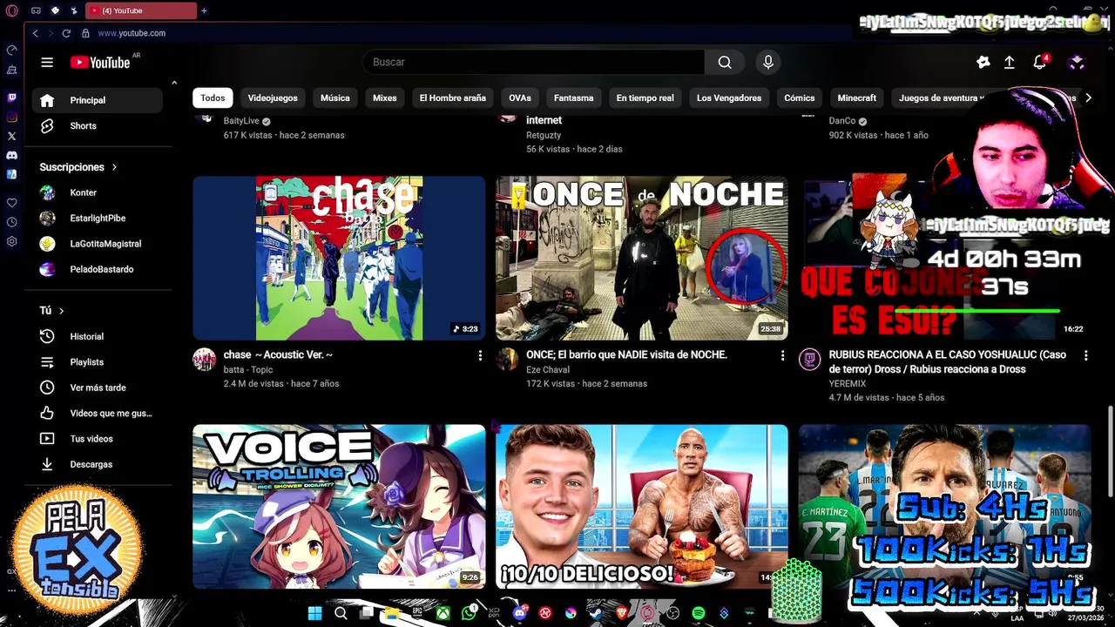Play the Voice Trolling thumbnail

tap(339, 507)
